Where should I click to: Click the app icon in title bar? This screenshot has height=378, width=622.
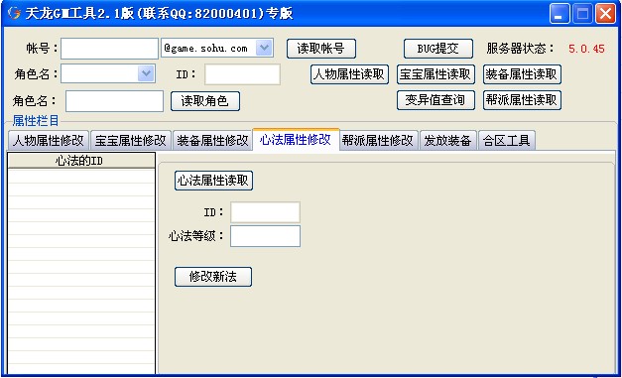14,13
